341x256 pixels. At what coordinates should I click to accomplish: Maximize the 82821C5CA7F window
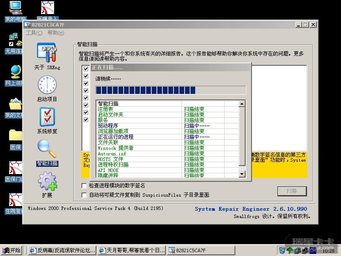pos(306,25)
